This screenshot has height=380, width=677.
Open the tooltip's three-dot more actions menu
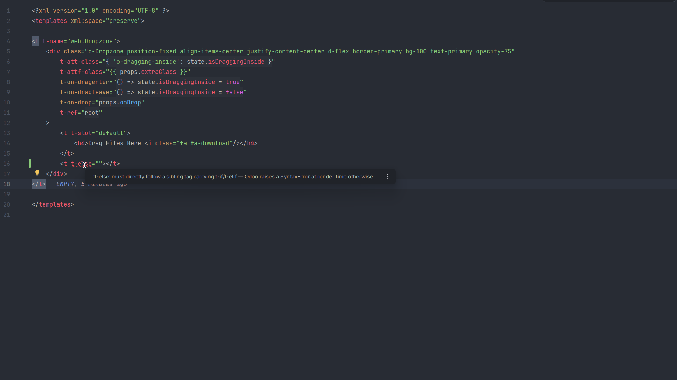click(388, 177)
